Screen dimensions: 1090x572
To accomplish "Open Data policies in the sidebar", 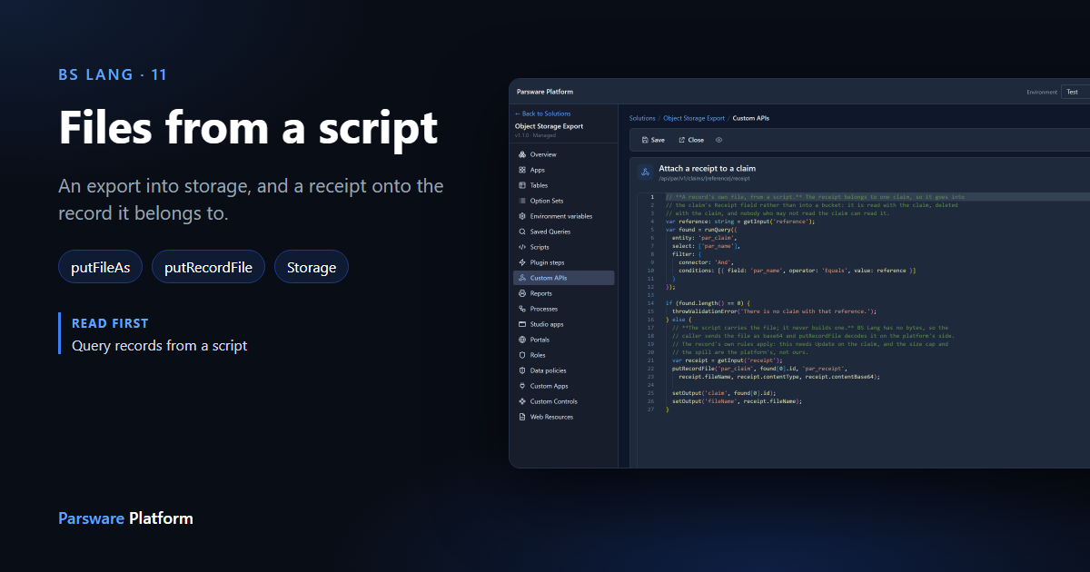I will 563,370.
